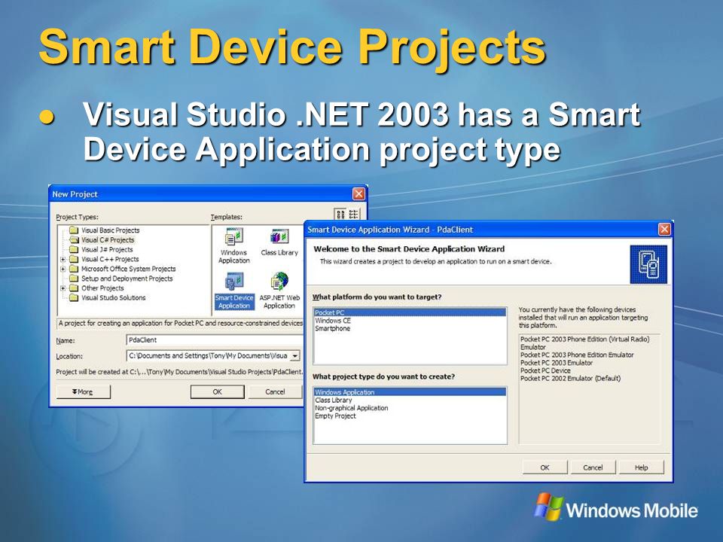Click the Visual Studio Solutions folder icon
The image size is (723, 542).
pyautogui.click(x=74, y=298)
